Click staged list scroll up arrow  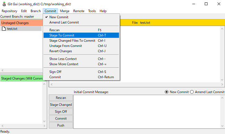tap(44, 84)
